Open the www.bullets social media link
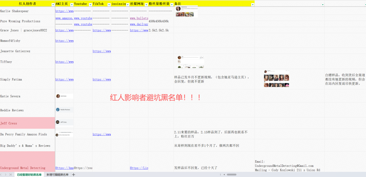 pyautogui.click(x=139, y=18)
